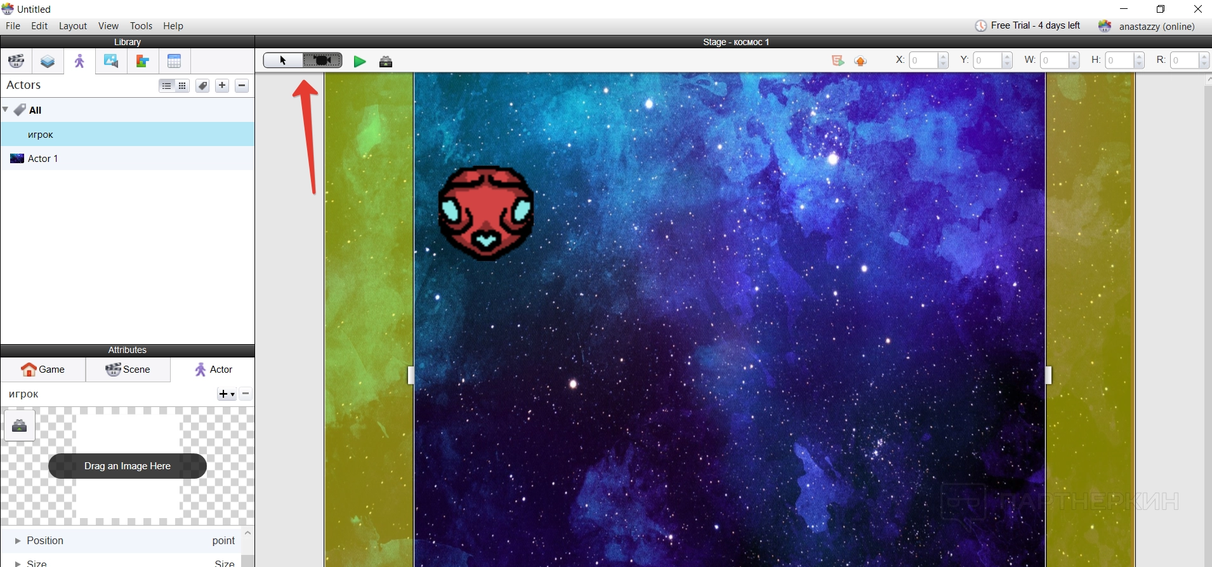Click the publish cloud upload icon
This screenshot has width=1212, height=567.
(860, 61)
